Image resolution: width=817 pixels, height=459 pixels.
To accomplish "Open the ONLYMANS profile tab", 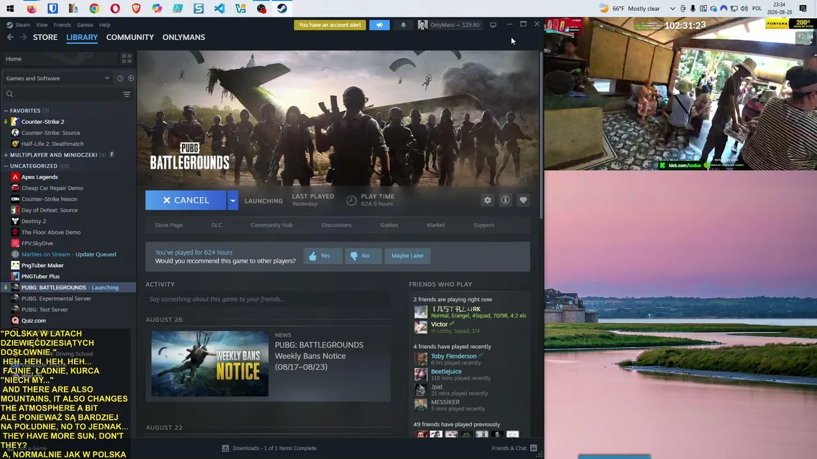I will click(x=184, y=37).
